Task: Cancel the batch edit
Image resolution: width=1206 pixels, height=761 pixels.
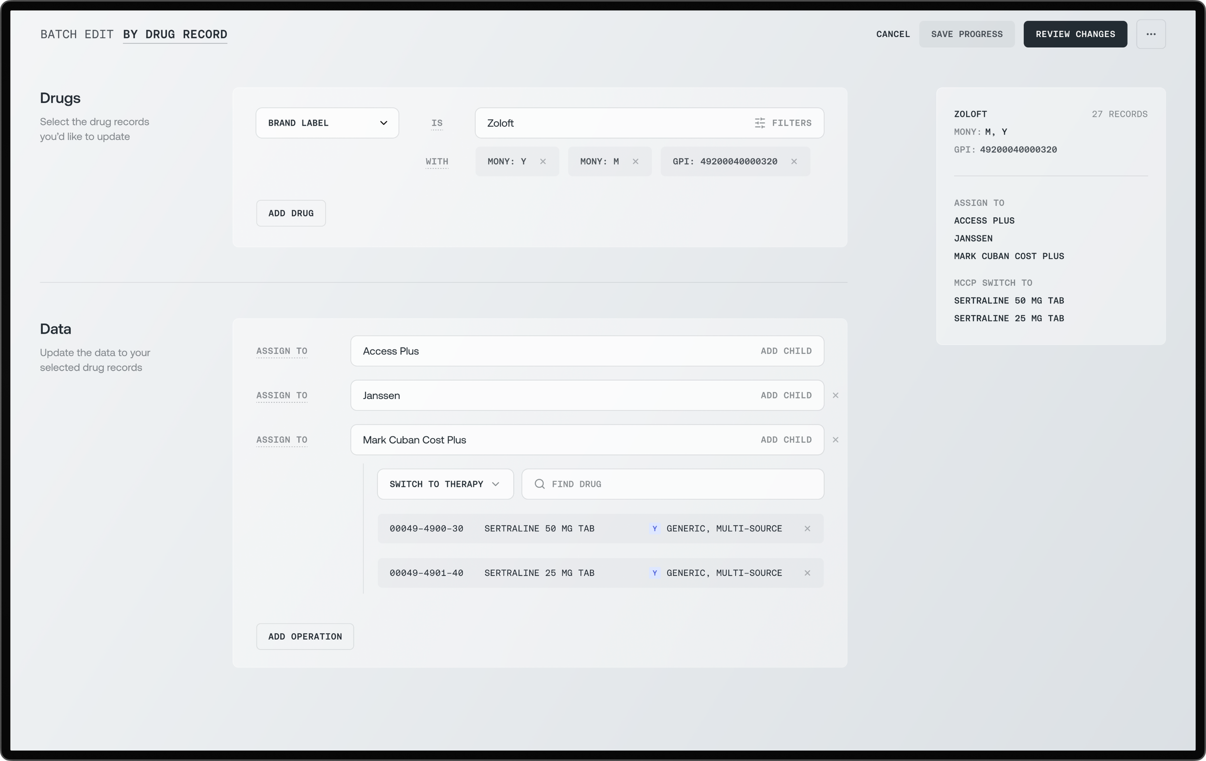Action: (x=892, y=34)
